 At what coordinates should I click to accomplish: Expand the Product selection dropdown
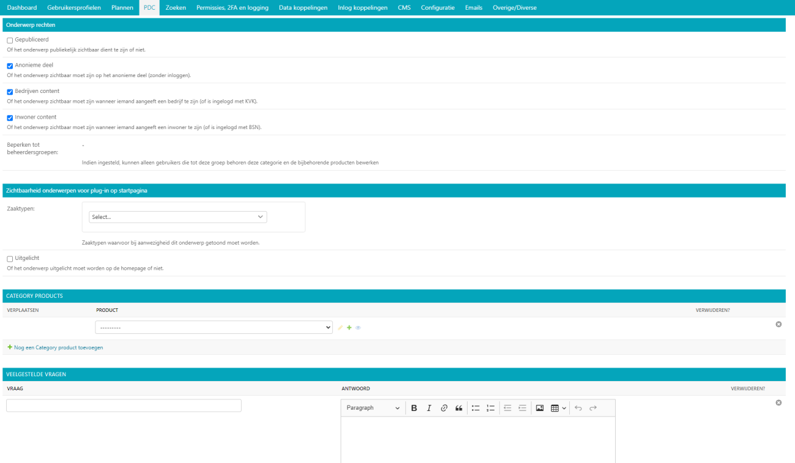point(214,328)
